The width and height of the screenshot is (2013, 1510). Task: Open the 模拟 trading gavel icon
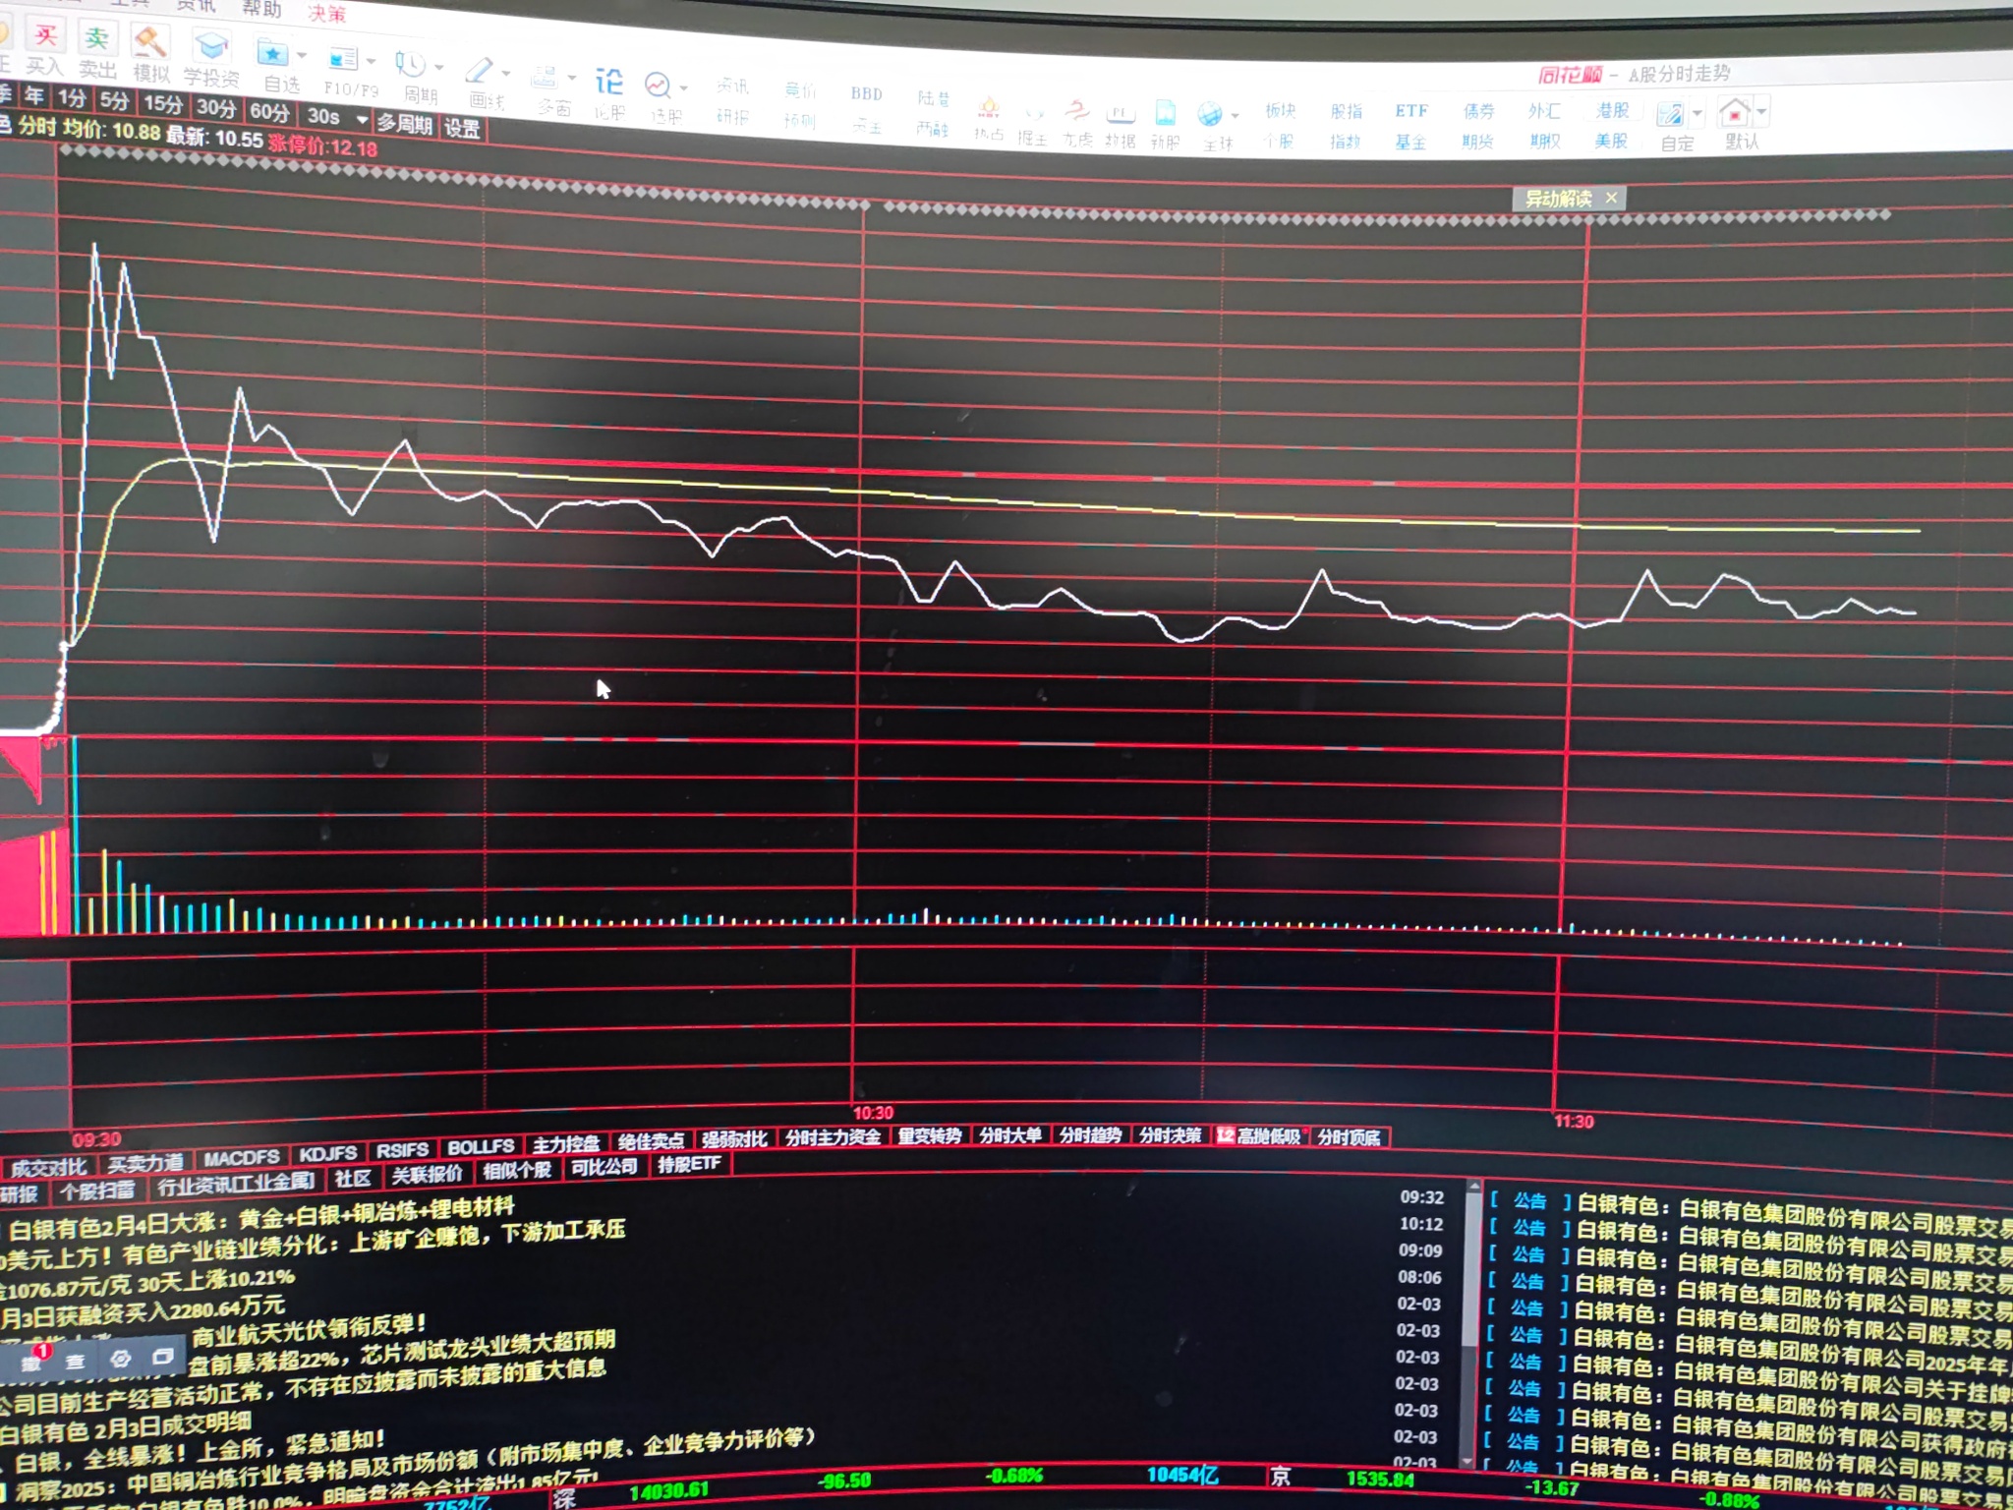pos(150,43)
